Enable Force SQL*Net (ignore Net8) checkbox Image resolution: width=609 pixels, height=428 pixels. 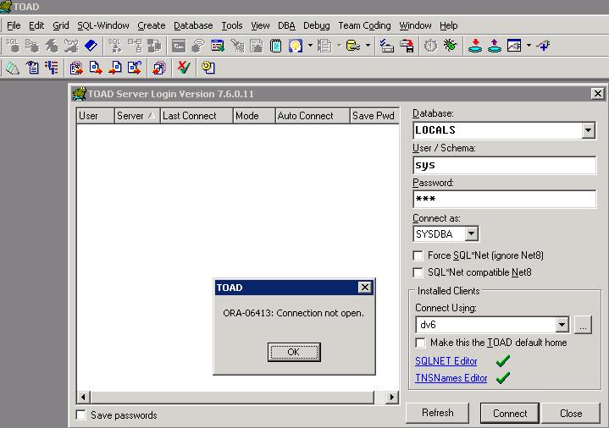[x=418, y=255]
